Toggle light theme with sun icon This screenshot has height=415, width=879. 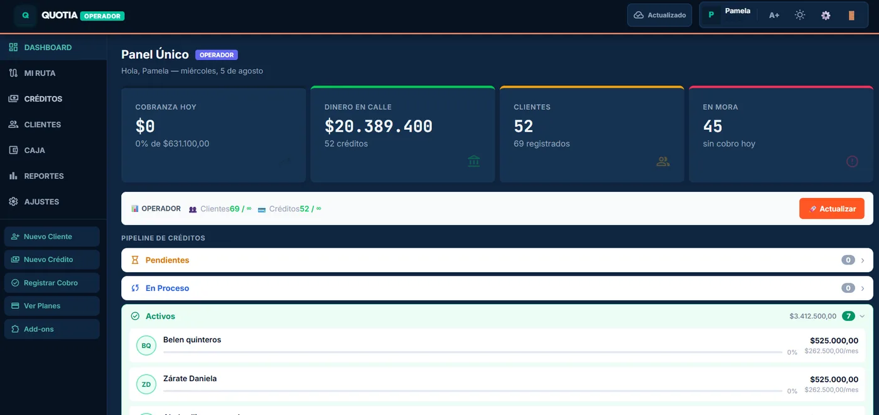(800, 15)
